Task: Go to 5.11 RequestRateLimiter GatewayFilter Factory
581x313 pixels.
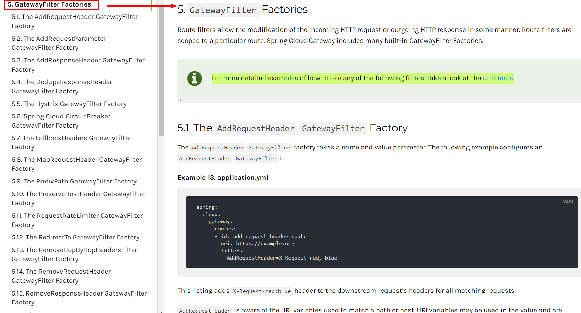Action: [x=77, y=220]
